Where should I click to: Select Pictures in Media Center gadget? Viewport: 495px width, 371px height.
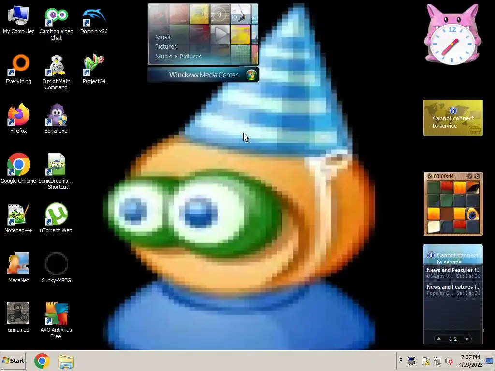tap(166, 47)
